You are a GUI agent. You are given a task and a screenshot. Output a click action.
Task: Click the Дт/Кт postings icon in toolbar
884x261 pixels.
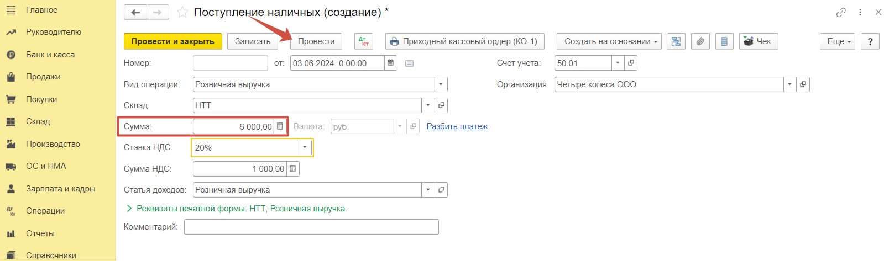[x=363, y=41]
